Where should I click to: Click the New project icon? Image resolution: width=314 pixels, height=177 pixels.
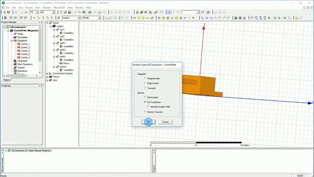pyautogui.click(x=61, y=12)
